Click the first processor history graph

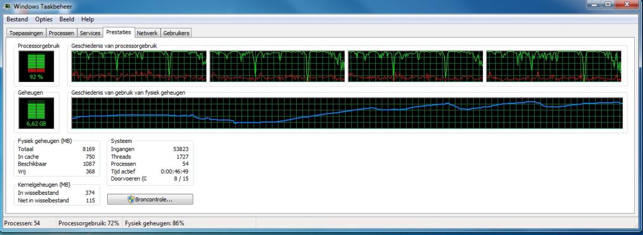tap(139, 66)
